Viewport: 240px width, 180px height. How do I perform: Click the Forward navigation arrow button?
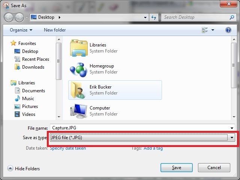pos(19,17)
